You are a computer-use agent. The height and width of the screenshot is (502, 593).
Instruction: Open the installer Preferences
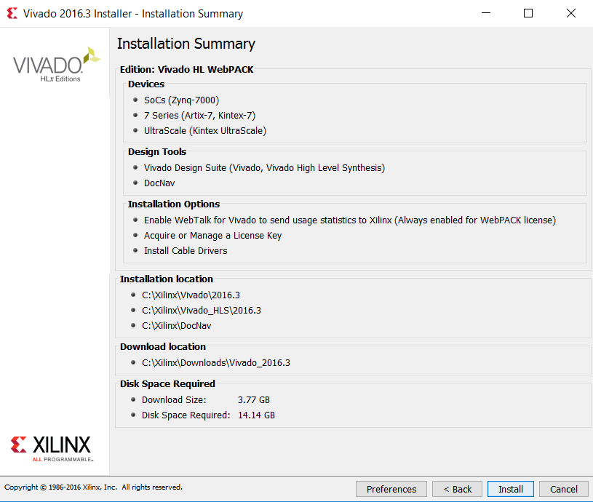point(391,489)
